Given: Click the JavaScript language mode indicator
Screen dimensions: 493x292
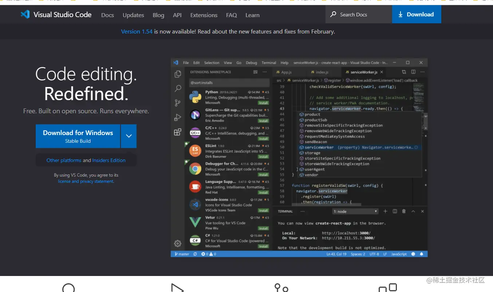Looking at the screenshot, I should [x=399, y=254].
